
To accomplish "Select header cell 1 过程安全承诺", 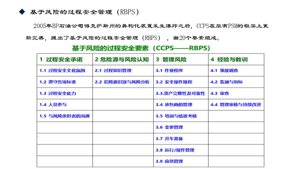I will [x=65, y=59].
